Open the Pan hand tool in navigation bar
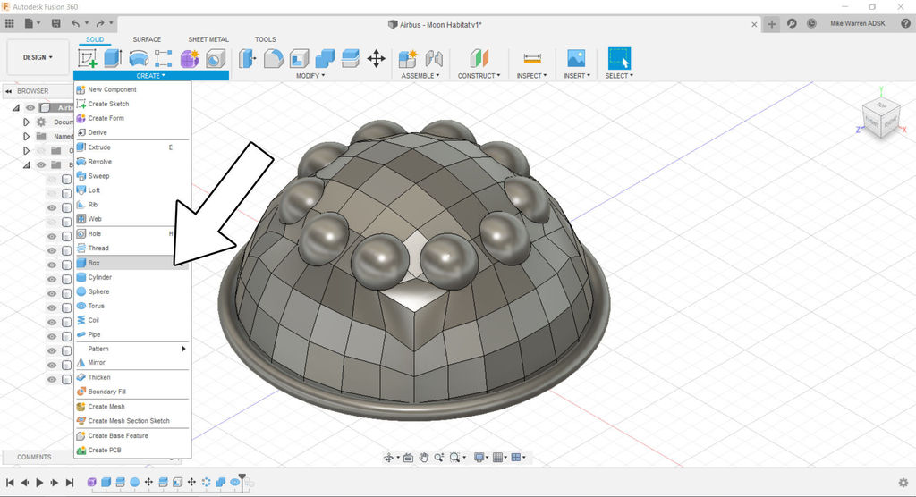 (x=424, y=458)
